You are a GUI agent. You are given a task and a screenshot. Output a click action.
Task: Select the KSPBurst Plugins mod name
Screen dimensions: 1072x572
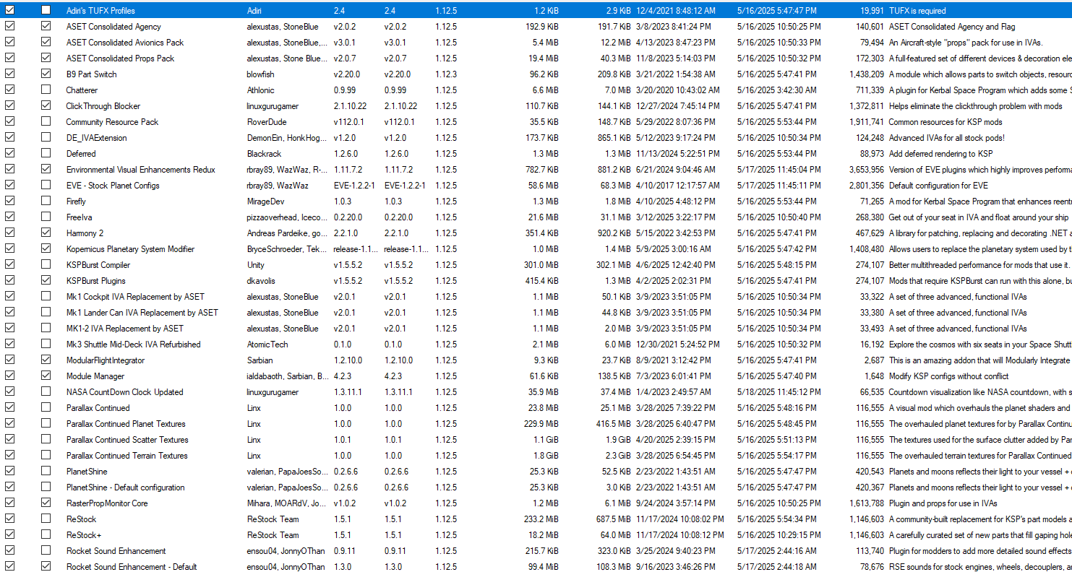pos(95,281)
